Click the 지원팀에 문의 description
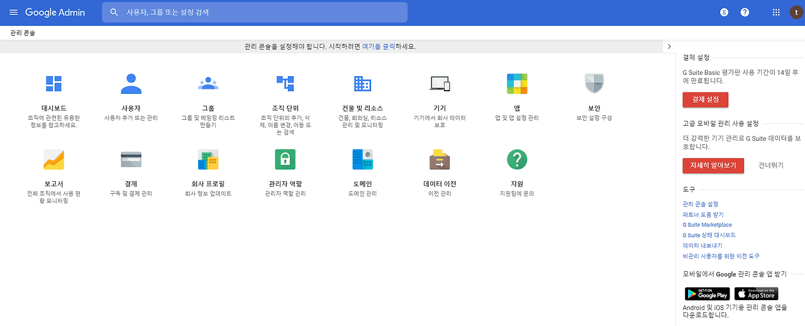The image size is (805, 326). (x=517, y=193)
